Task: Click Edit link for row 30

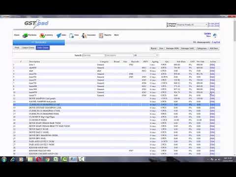Action: [212, 154]
